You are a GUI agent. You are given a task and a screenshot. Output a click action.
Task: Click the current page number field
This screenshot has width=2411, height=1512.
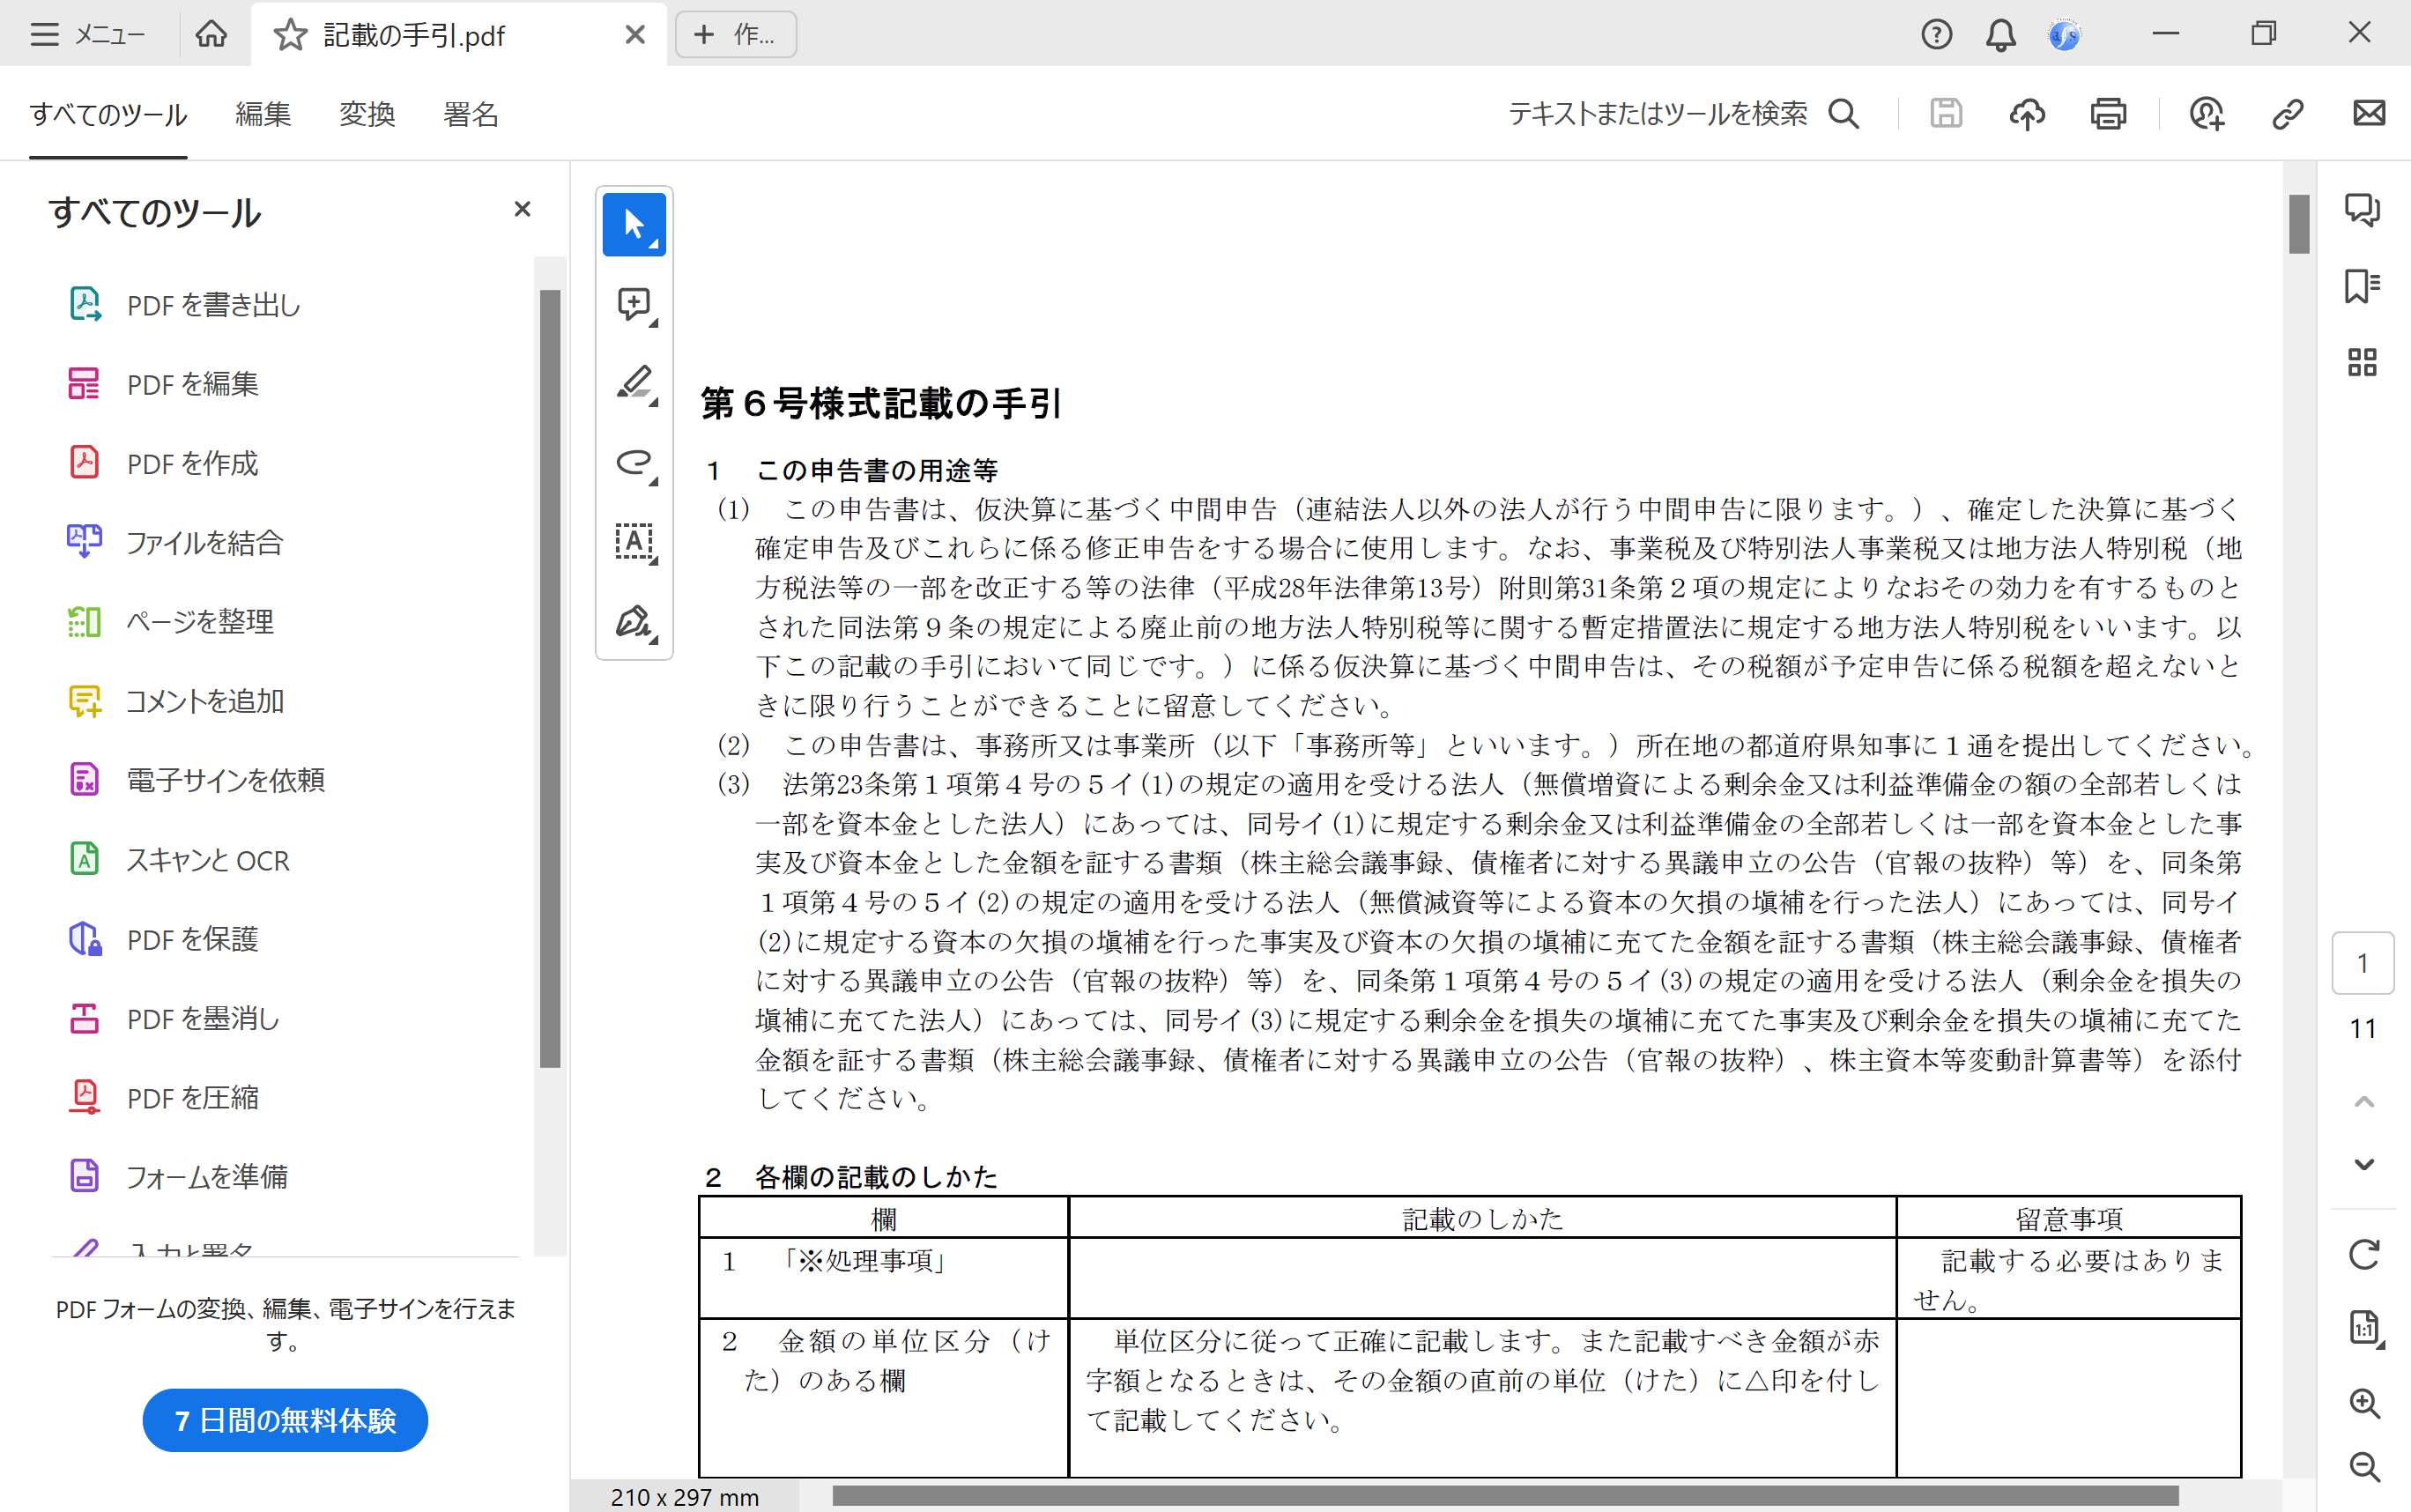(2362, 963)
